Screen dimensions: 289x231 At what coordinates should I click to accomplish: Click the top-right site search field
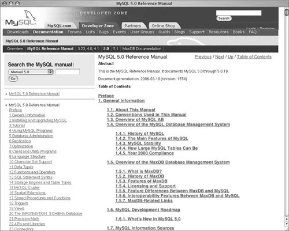click(x=239, y=13)
